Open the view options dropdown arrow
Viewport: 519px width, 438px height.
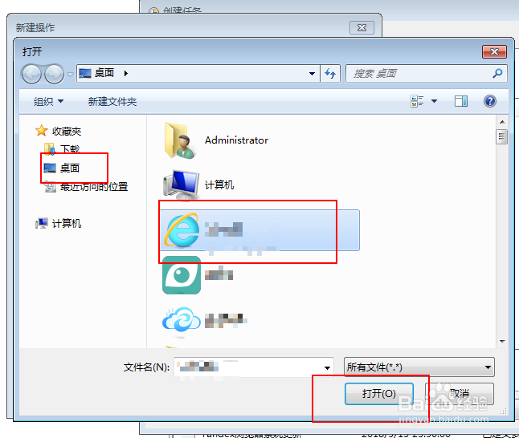click(435, 101)
